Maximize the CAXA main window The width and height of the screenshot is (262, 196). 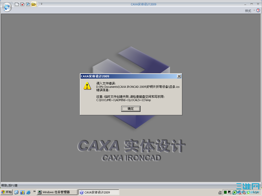[252, 4]
